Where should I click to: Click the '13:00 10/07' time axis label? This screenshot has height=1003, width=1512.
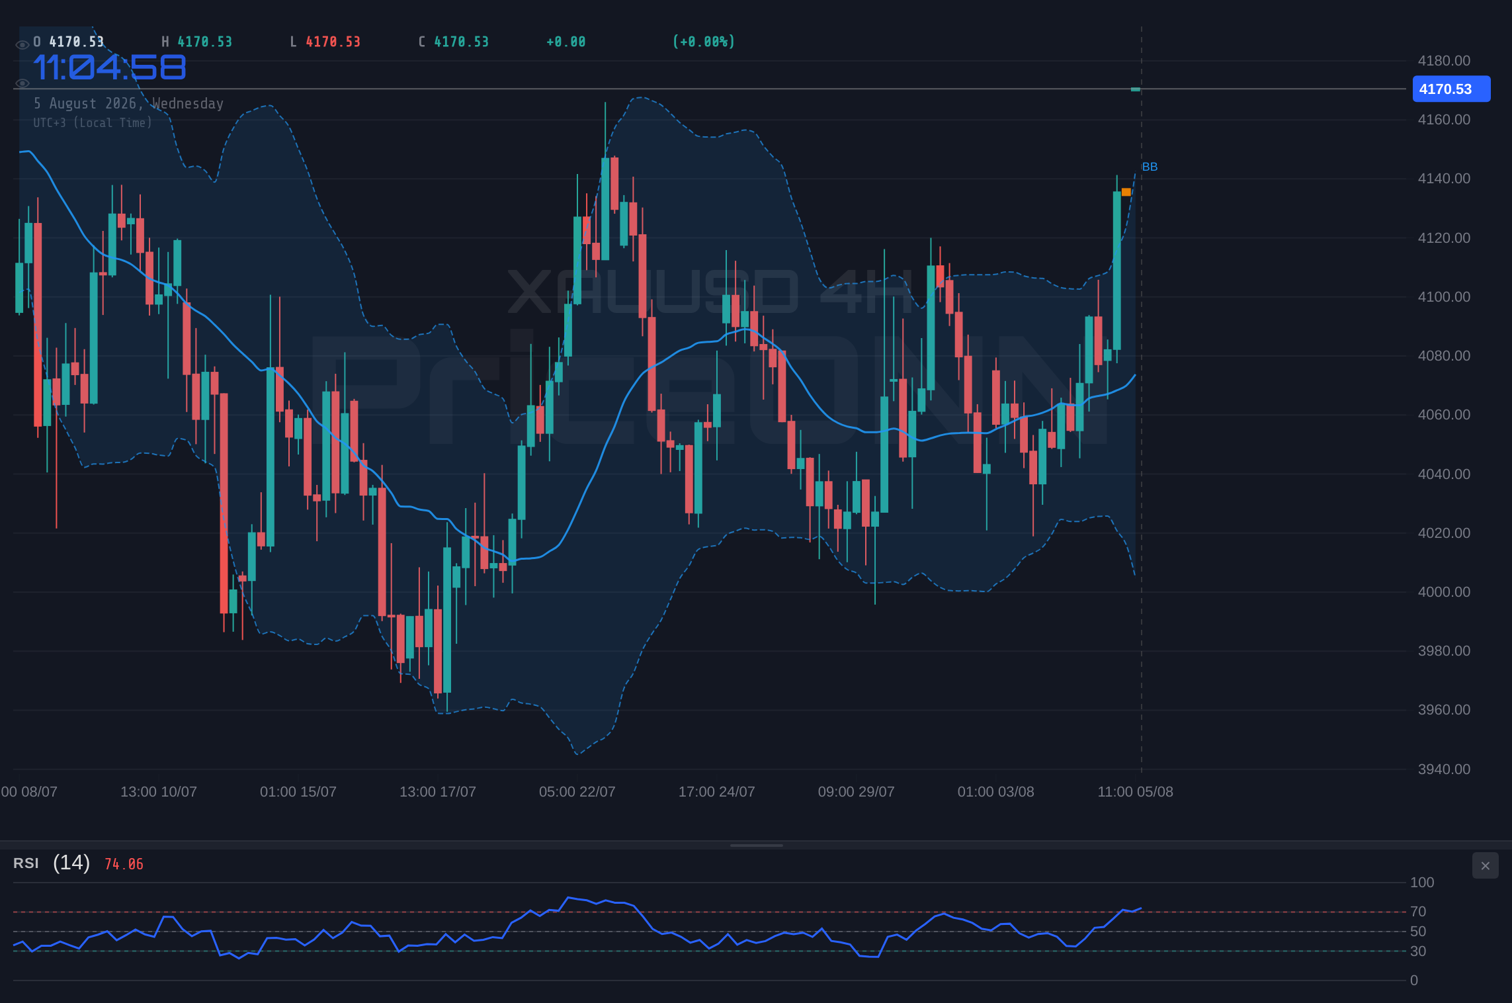159,792
